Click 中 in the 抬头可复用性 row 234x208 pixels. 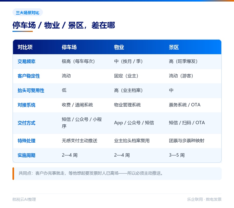pyautogui.click(x=171, y=90)
